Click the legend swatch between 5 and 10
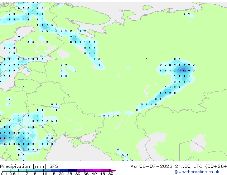Viewport: 227px width, 175px height. point(39,170)
